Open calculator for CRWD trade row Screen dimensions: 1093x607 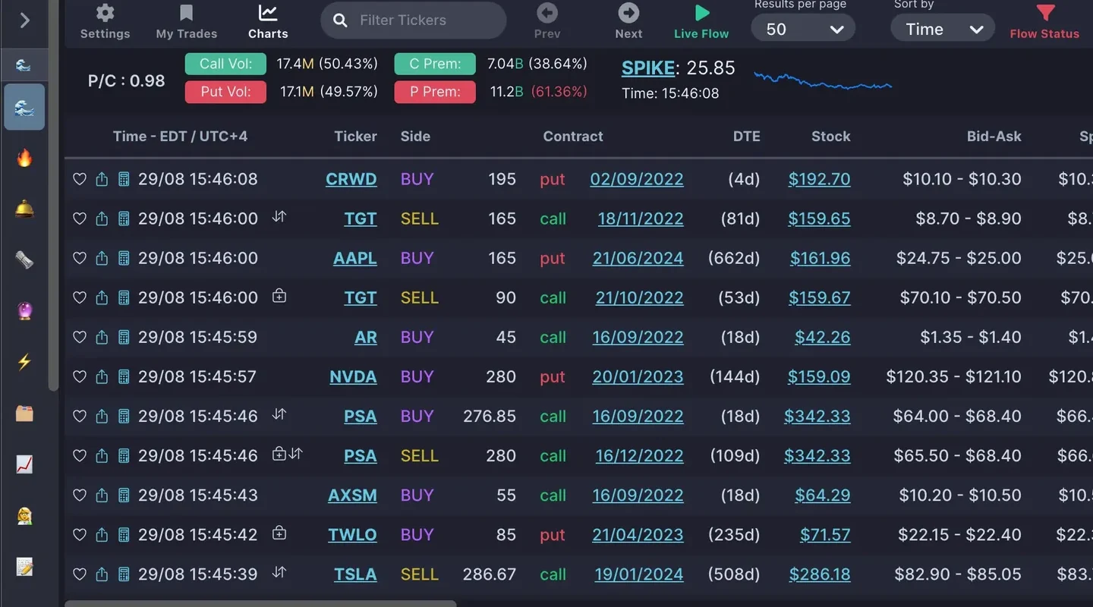pyautogui.click(x=124, y=179)
